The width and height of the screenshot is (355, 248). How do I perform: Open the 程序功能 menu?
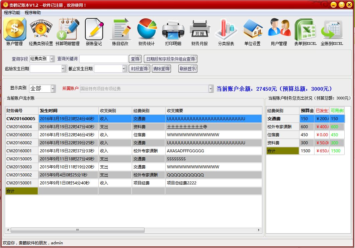pyautogui.click(x=12, y=12)
